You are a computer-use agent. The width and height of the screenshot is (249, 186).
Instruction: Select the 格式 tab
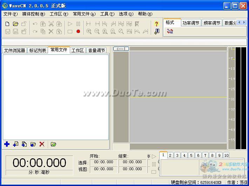[172, 22]
